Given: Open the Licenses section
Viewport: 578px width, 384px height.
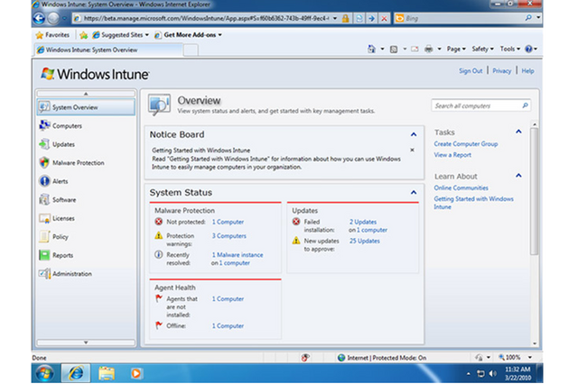Looking at the screenshot, I should (63, 218).
